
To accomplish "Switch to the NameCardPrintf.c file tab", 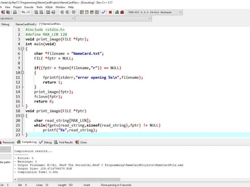I will pyautogui.click(x=26, y=24).
